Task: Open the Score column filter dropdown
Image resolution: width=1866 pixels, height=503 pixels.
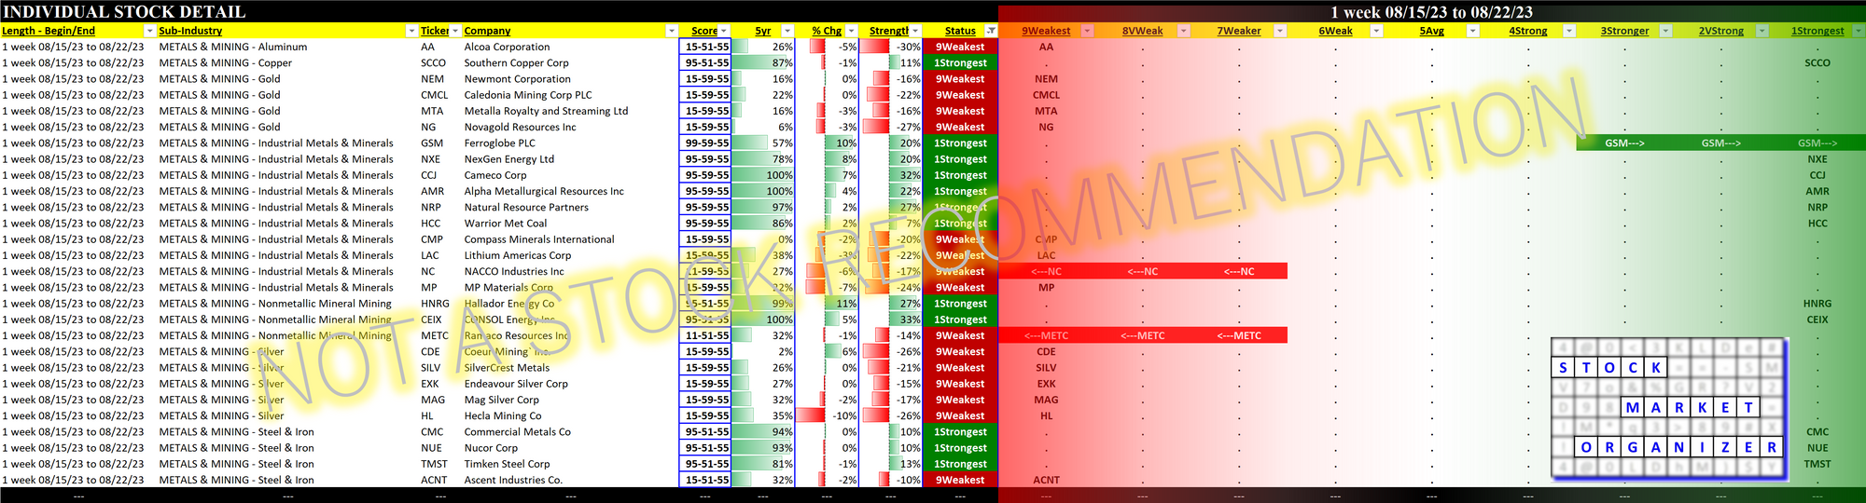Action: tap(724, 31)
